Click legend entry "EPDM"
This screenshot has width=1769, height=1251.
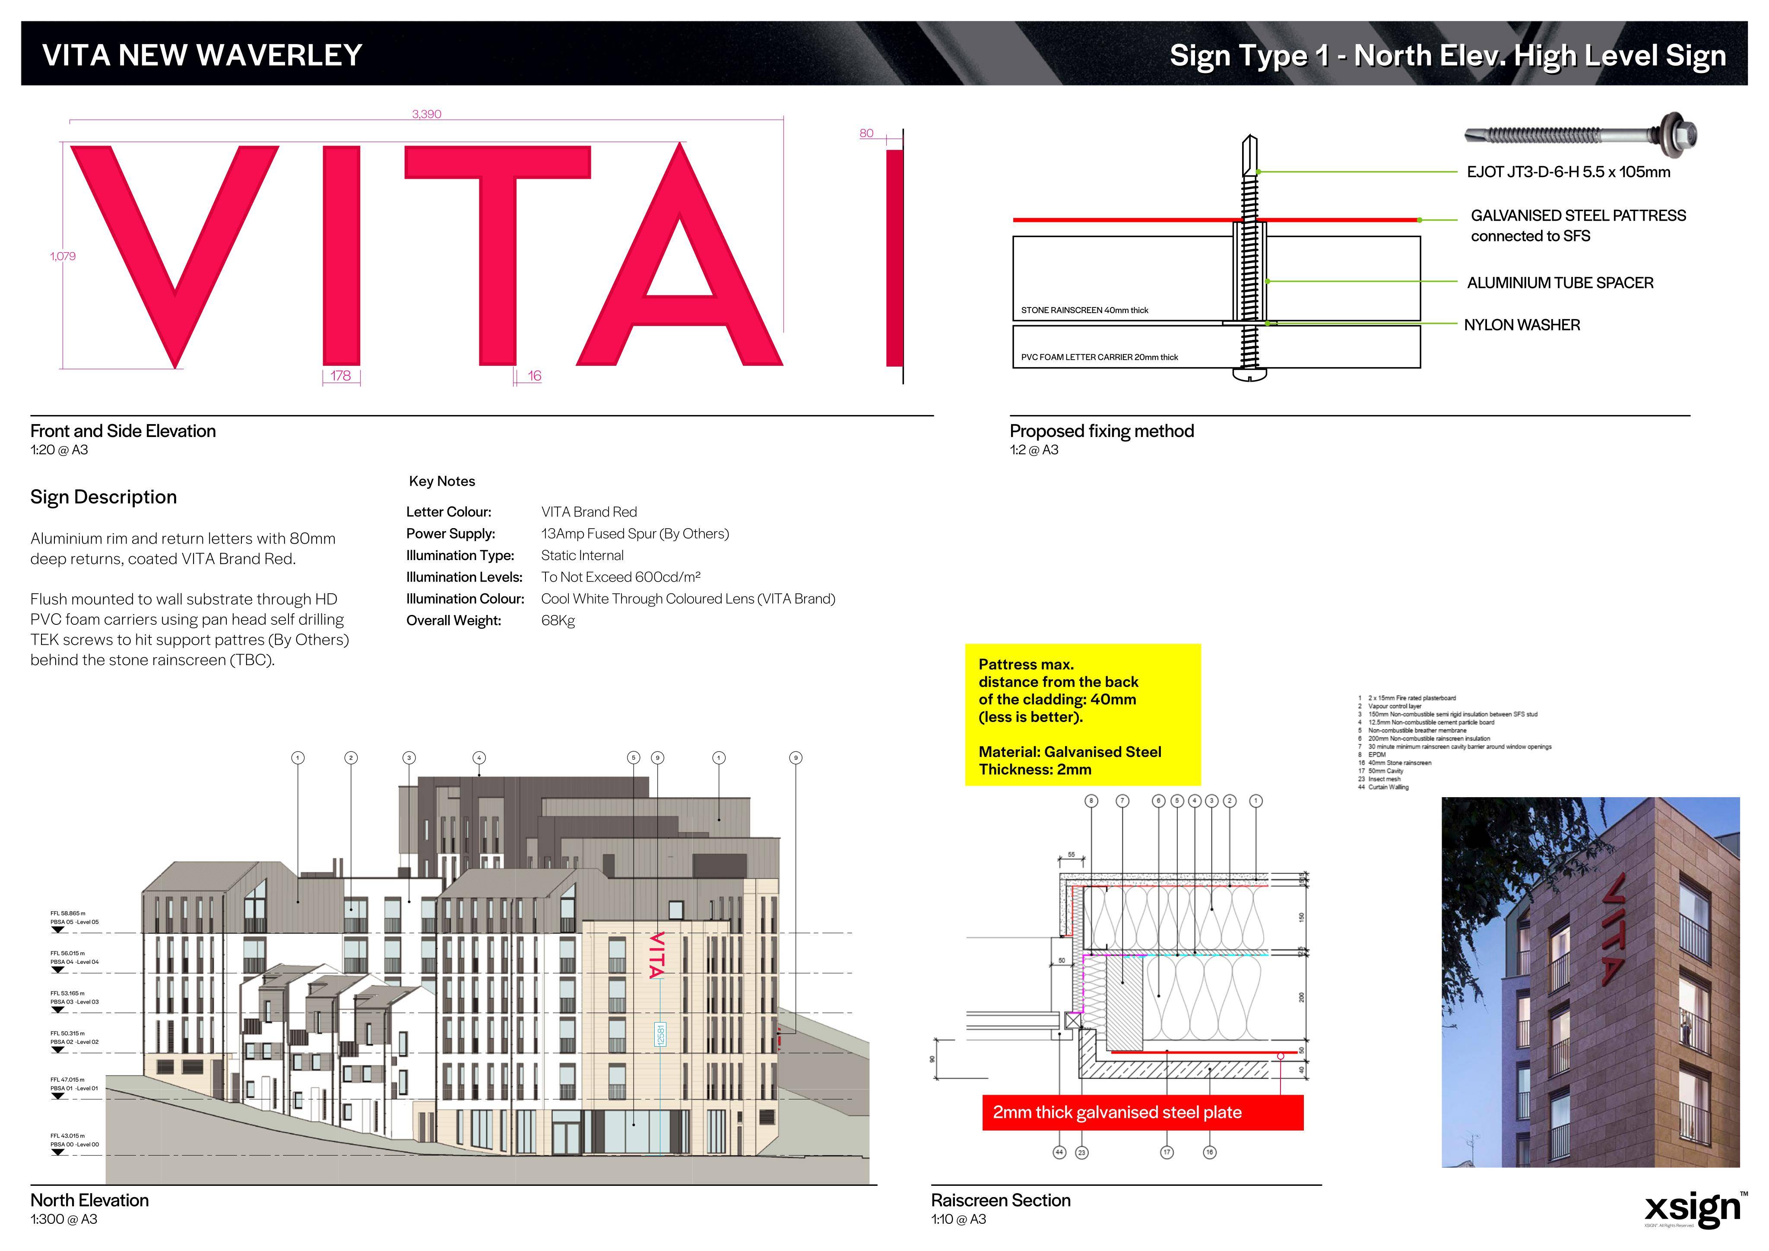point(1377,755)
